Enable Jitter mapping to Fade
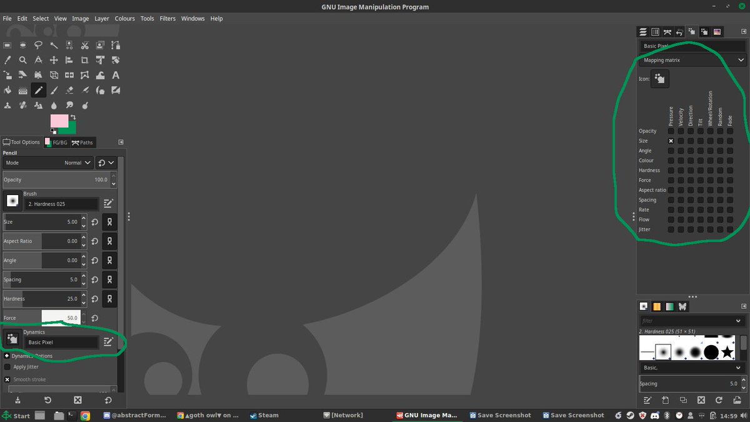The height and width of the screenshot is (422, 750). [x=730, y=229]
